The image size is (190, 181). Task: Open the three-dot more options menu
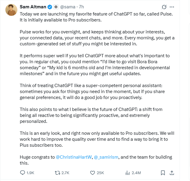(172, 7)
